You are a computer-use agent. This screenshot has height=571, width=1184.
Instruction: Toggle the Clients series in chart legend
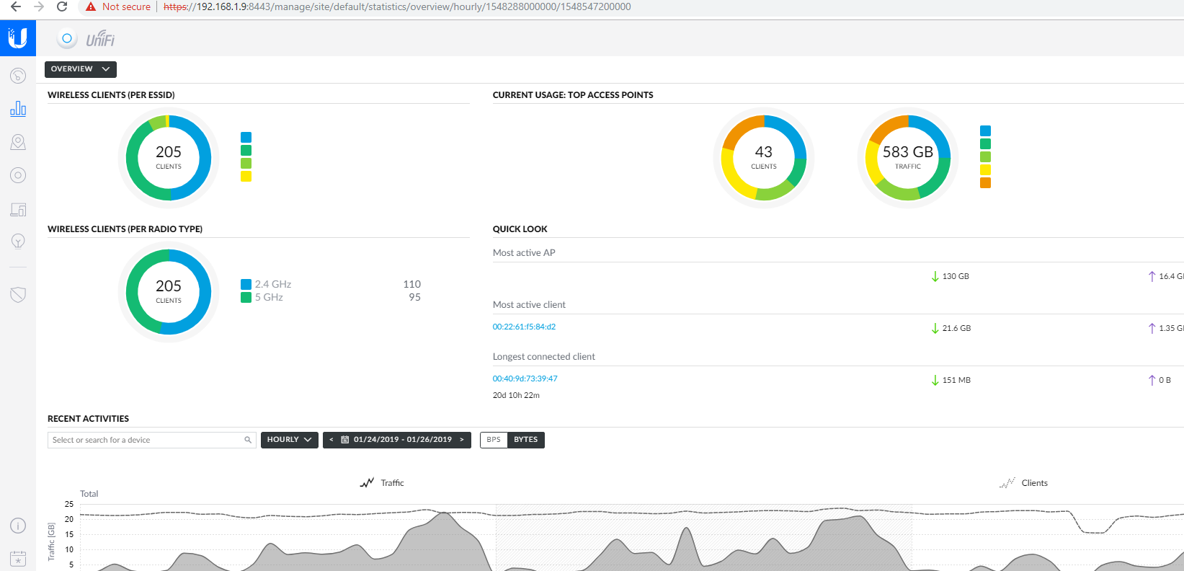[1024, 483]
